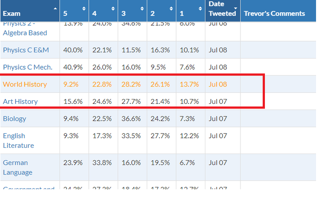The height and width of the screenshot is (198, 320).
Task: Open the Biology exam link
Action: pos(15,119)
